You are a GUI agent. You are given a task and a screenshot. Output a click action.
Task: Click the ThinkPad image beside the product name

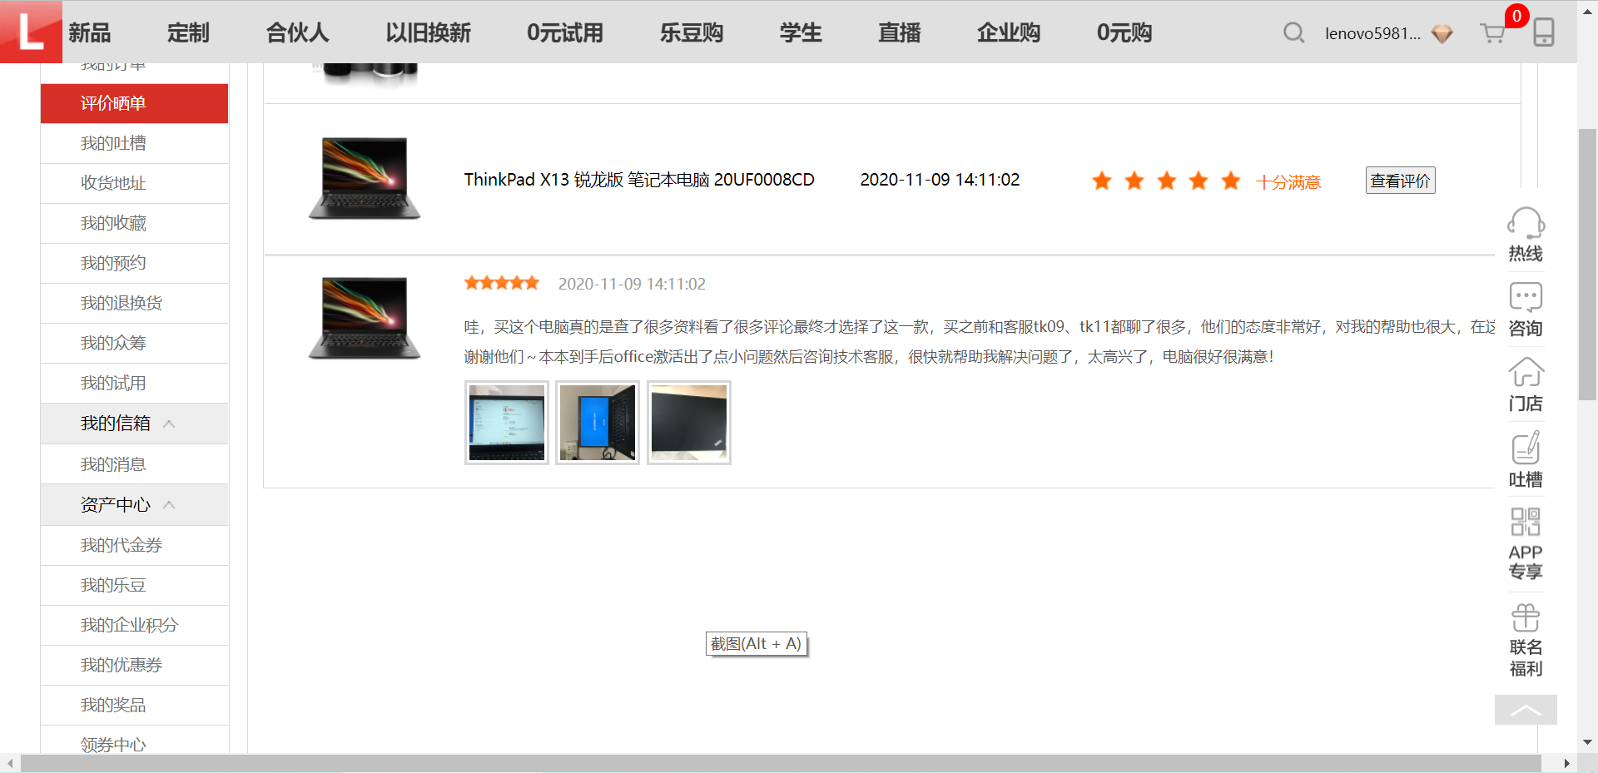[365, 179]
